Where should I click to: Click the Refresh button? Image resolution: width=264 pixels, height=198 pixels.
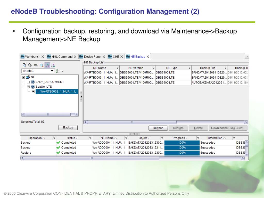pyautogui.click(x=158, y=128)
